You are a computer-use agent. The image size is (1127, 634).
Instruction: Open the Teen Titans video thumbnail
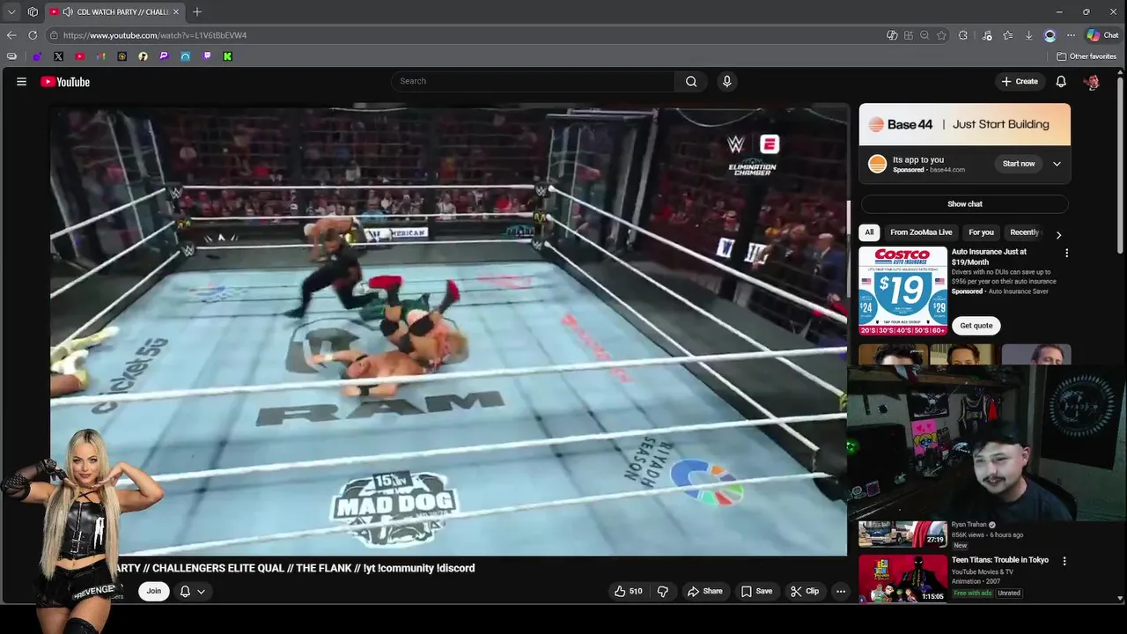pos(902,578)
